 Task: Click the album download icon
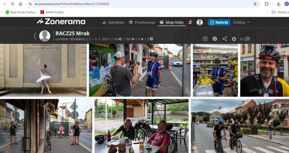pyautogui.click(x=215, y=39)
